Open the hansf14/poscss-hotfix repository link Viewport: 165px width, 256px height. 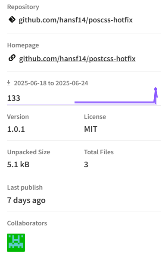[75, 20]
